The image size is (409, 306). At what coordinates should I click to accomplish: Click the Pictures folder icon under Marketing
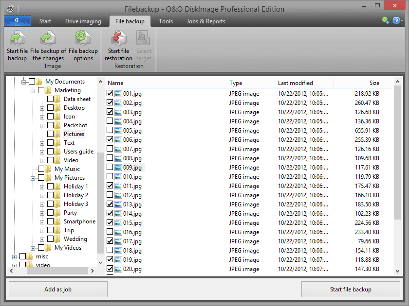[57, 134]
